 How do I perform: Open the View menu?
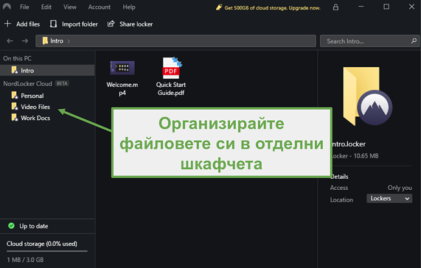70,7
